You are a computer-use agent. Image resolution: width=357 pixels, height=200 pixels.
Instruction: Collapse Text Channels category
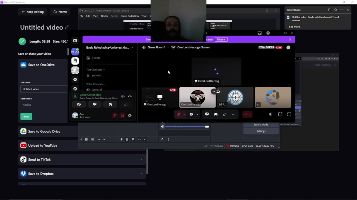[95, 70]
